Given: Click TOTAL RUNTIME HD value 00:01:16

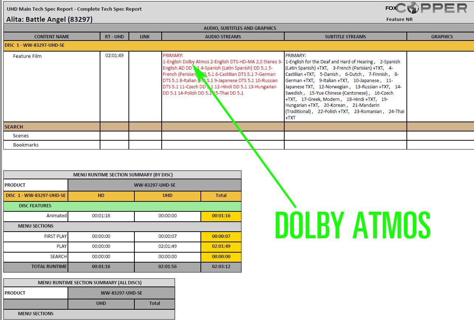Looking at the screenshot, I should (101, 267).
